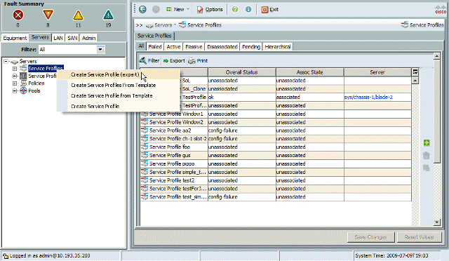The height and width of the screenshot is (261, 449).
Task: Open the column chooser icon beside Server
Action: (415, 72)
